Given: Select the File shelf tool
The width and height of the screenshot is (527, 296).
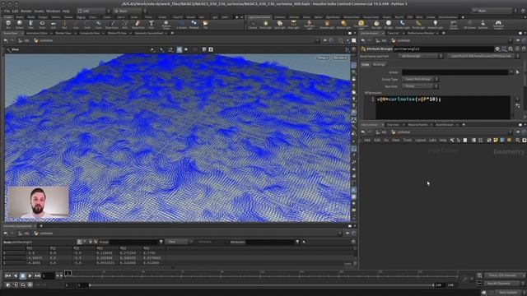Looking at the screenshot, I should pyautogui.click(x=205, y=24).
